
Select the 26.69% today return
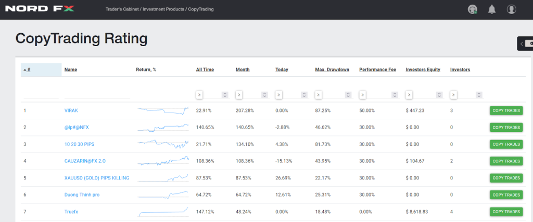pos(283,178)
